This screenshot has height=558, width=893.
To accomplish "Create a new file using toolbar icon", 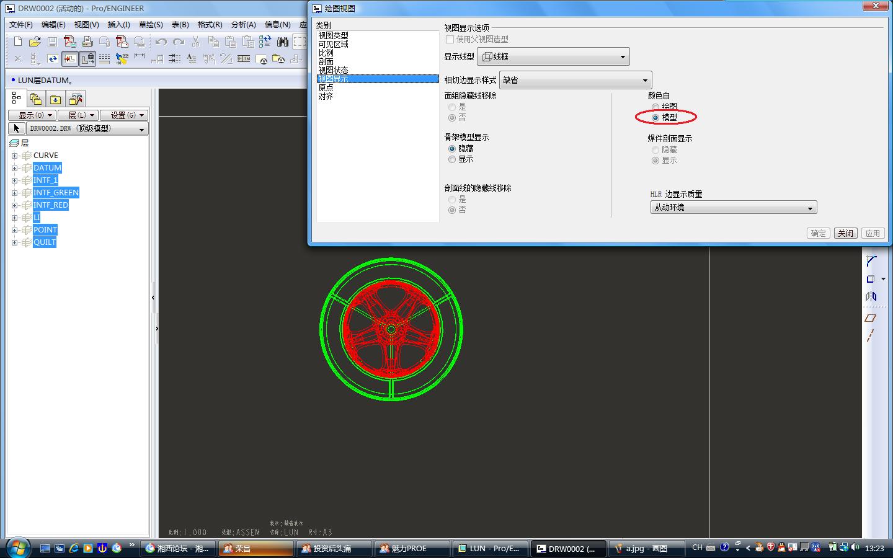I will 17,42.
